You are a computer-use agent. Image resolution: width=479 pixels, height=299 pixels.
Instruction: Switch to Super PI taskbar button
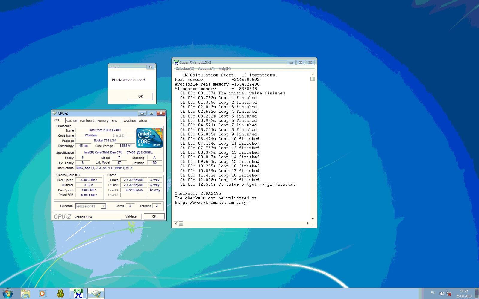point(78,293)
